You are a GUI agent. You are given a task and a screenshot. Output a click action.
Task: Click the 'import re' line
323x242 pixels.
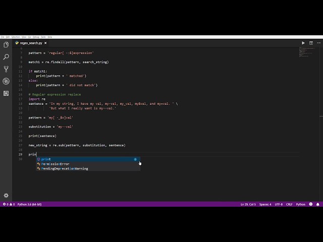[x=37, y=99]
